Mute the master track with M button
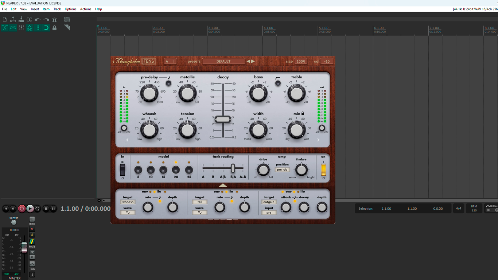The image size is (498, 280). click(32, 229)
